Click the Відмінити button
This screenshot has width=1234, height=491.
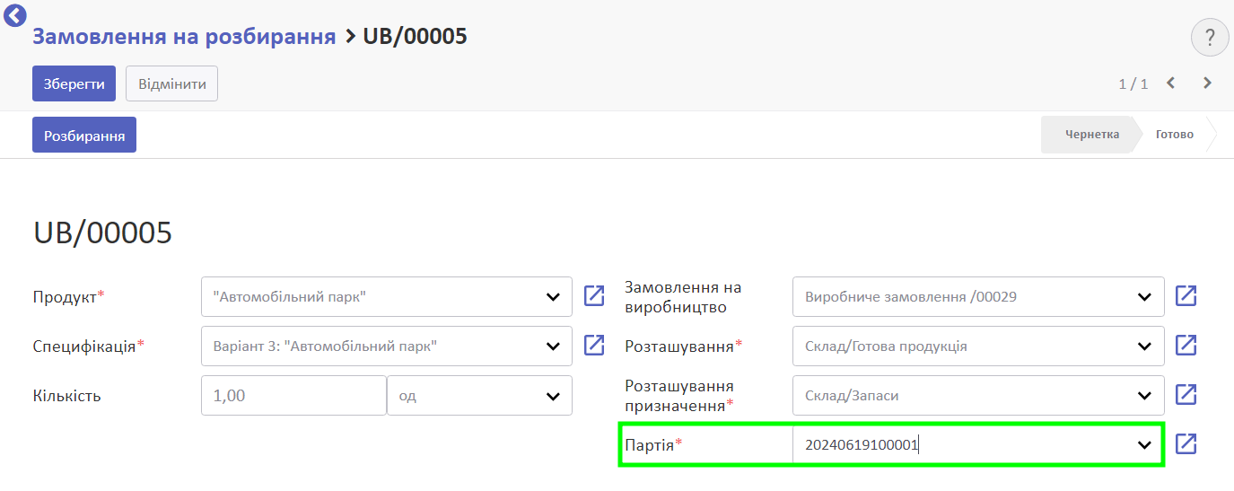point(171,83)
